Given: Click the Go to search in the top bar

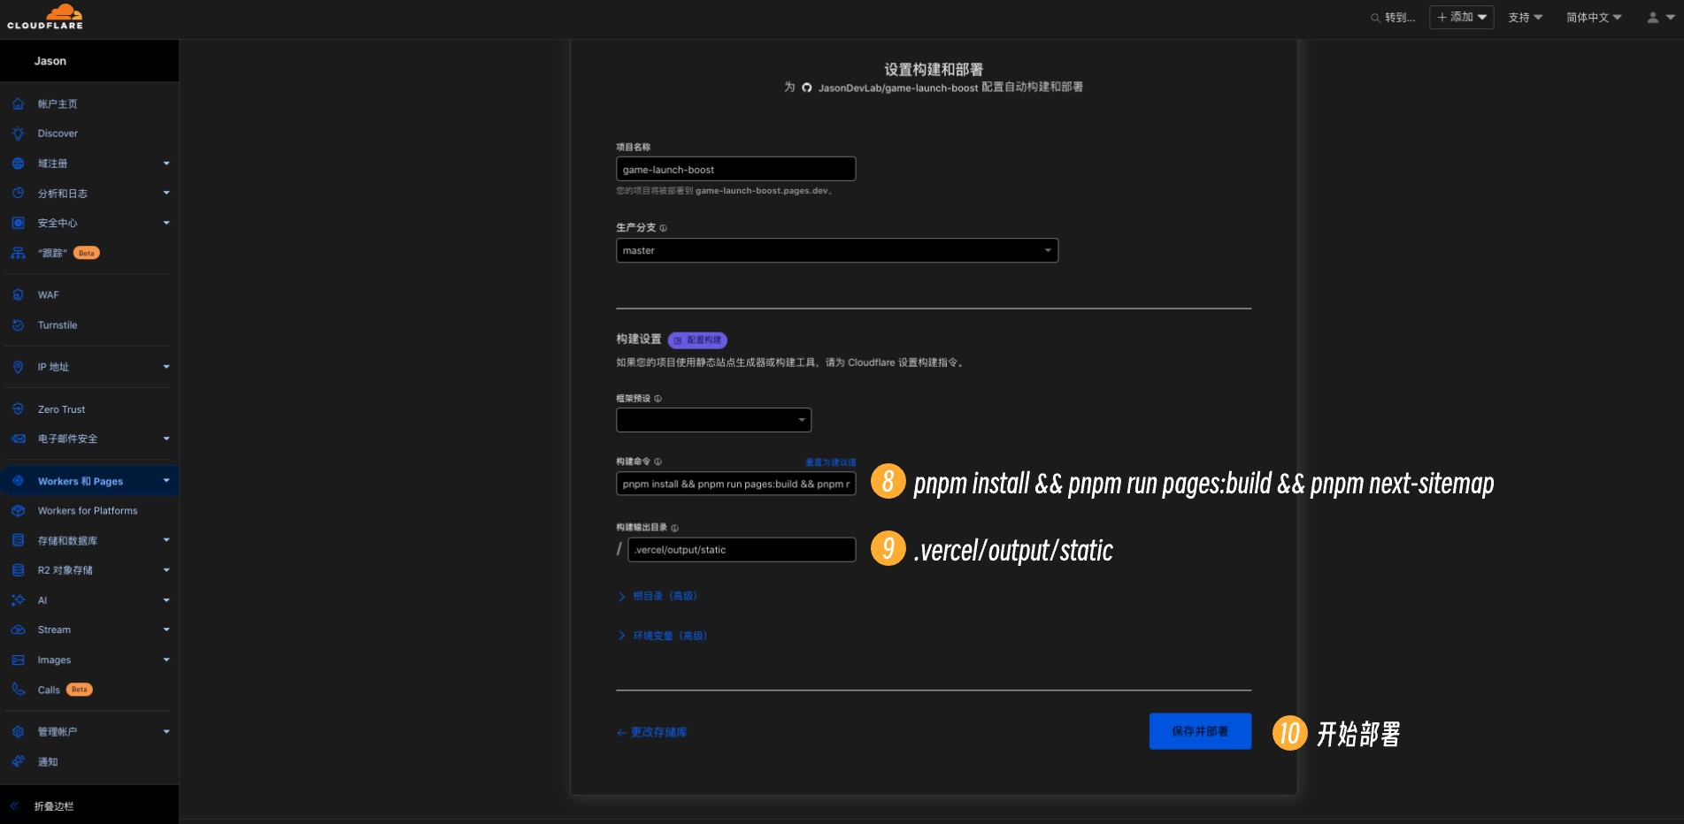Looking at the screenshot, I should (1393, 17).
